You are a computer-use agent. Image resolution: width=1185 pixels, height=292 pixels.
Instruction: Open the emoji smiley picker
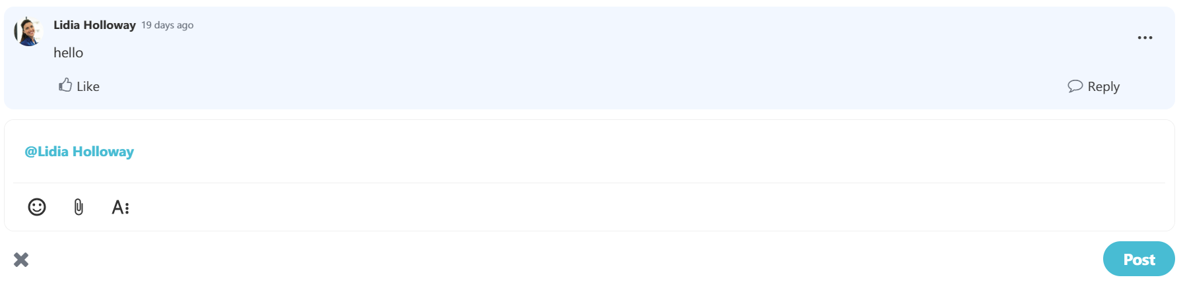[x=37, y=207]
